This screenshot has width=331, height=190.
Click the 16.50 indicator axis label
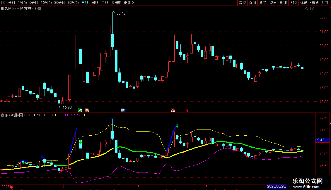click(x=324, y=166)
